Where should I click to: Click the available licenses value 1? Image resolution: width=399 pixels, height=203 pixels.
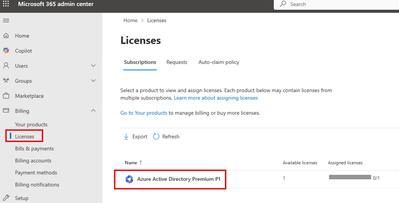284,178
